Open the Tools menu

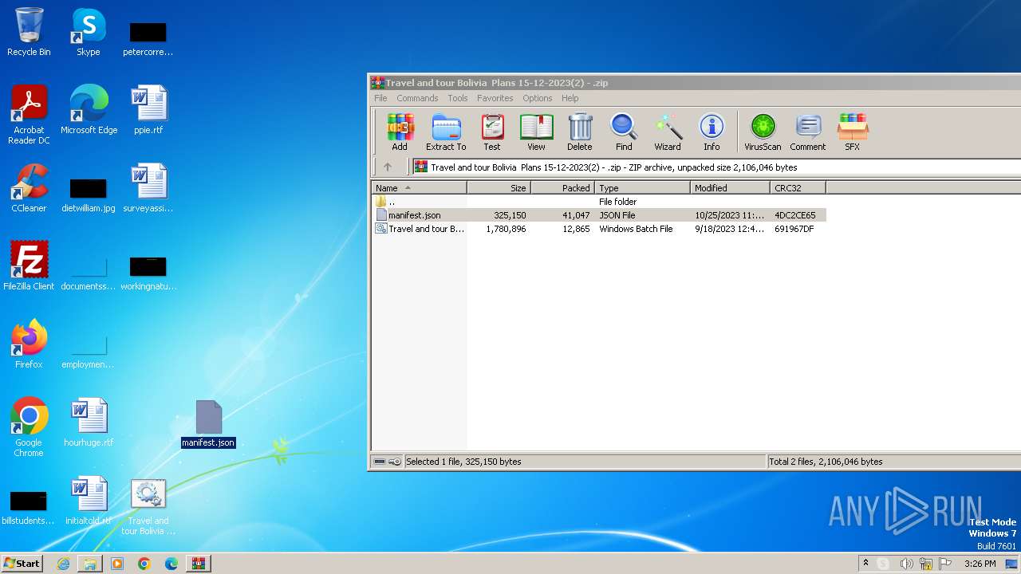pos(458,98)
